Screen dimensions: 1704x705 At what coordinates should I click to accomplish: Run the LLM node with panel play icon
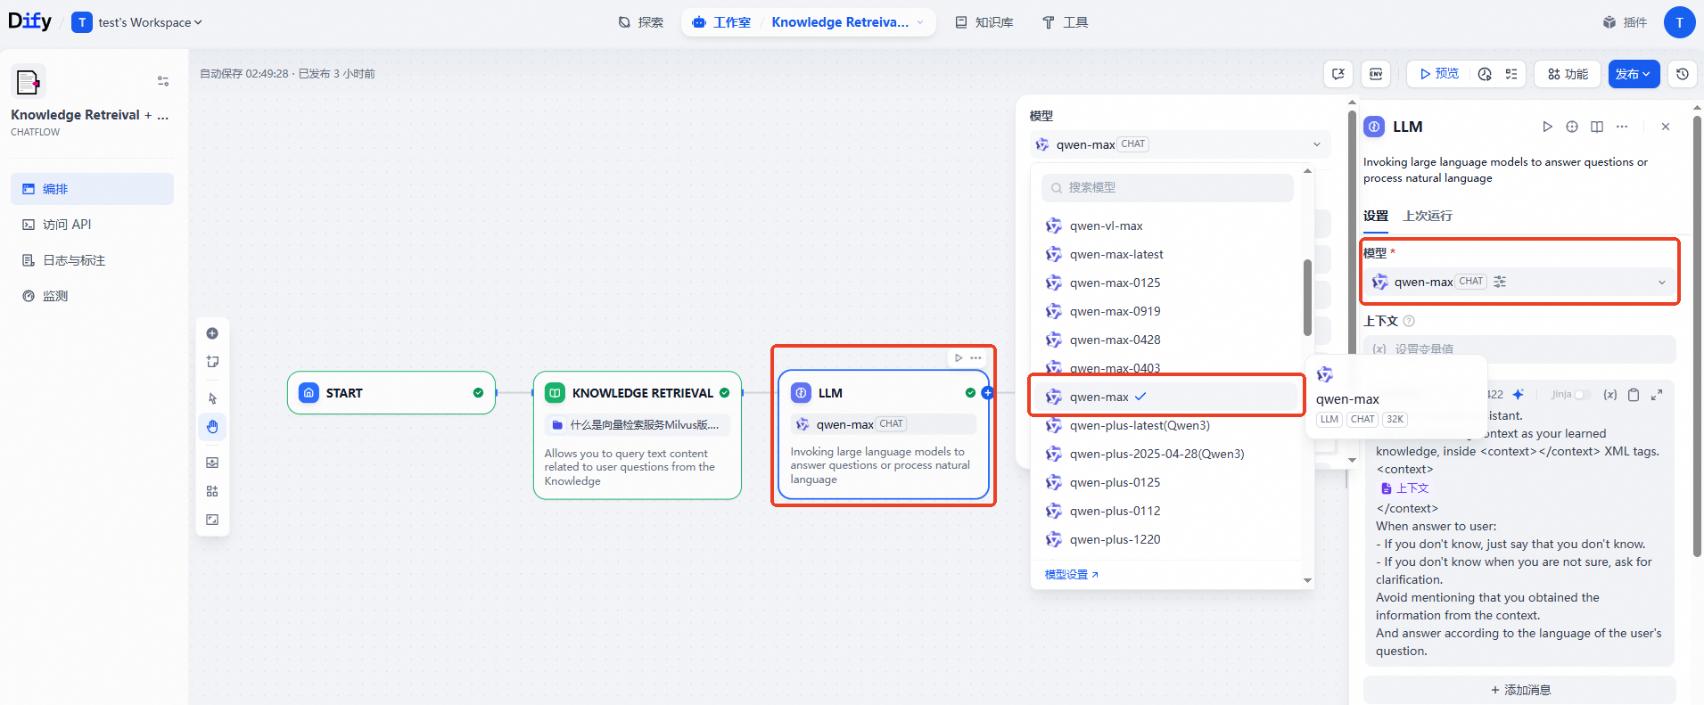[1547, 127]
